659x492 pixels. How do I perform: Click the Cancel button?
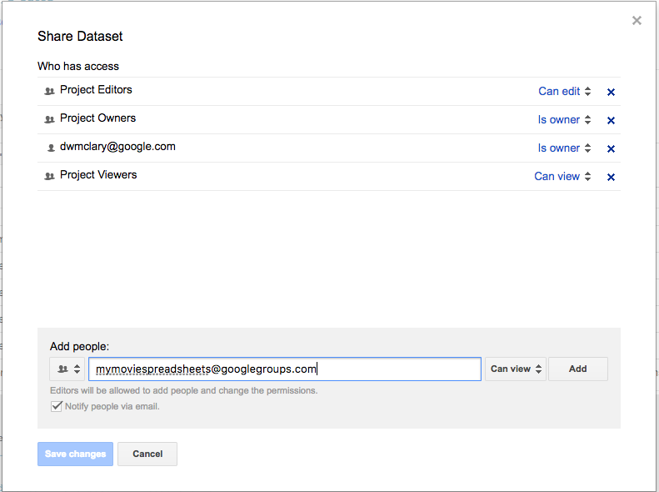pyautogui.click(x=147, y=454)
